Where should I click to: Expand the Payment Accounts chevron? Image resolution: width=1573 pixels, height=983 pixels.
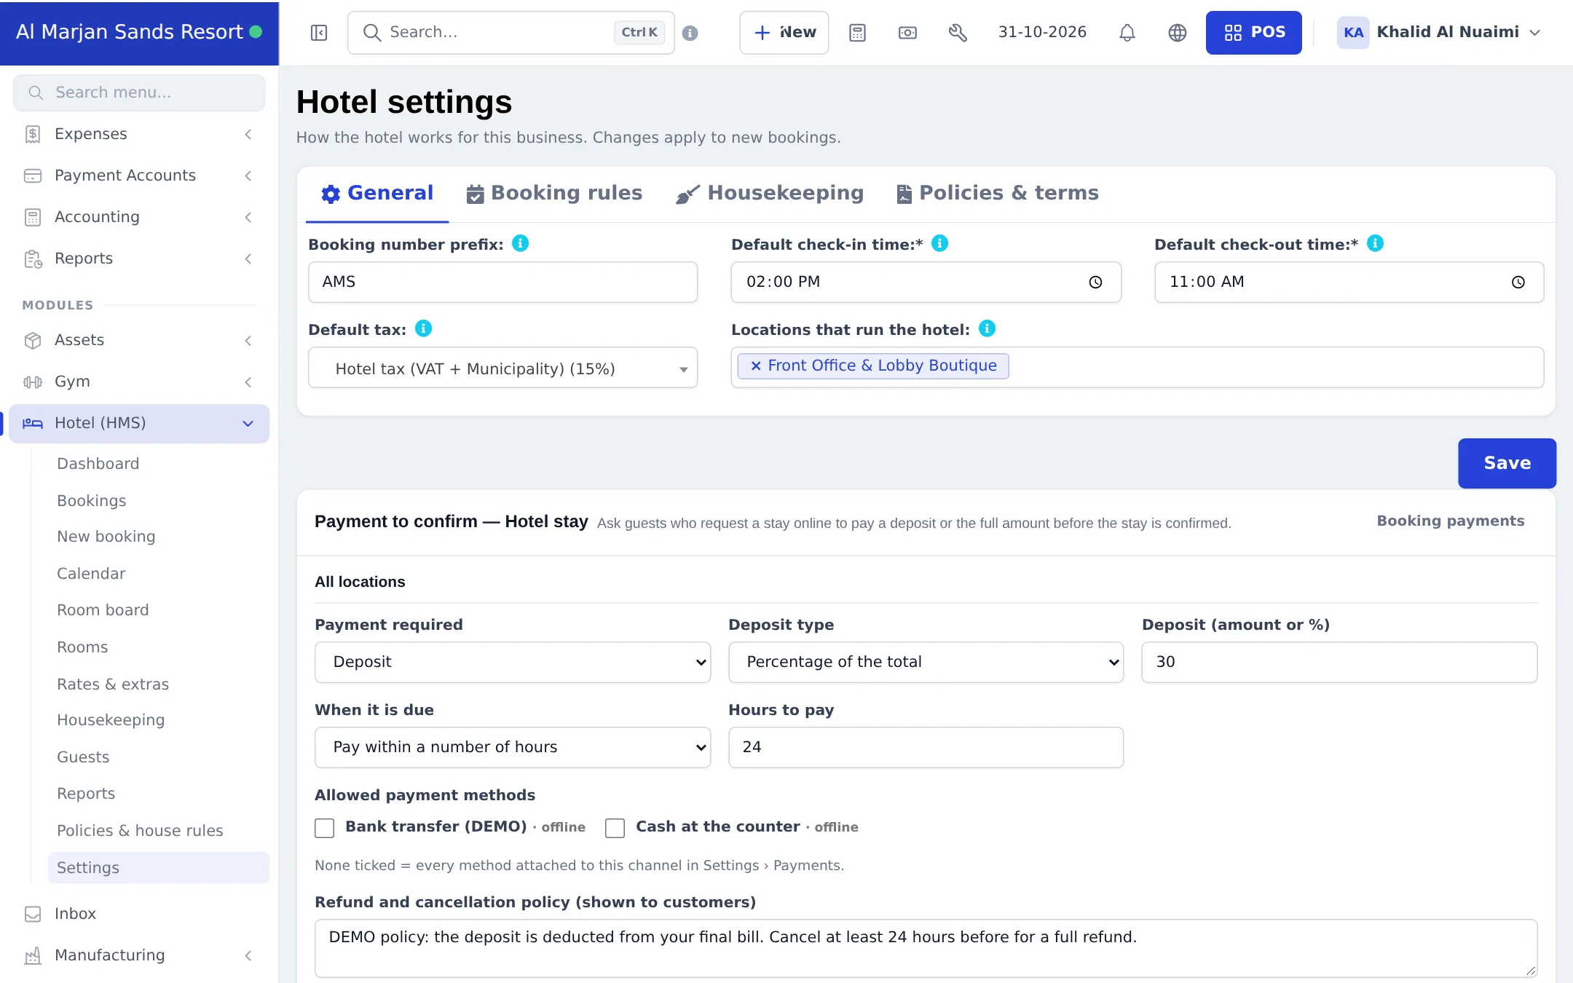[x=248, y=175]
